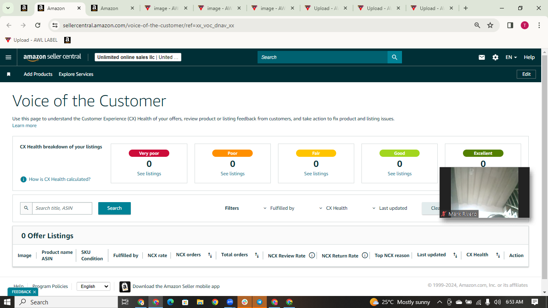The width and height of the screenshot is (548, 308).
Task: Open the Learn more link
Action: (24, 126)
